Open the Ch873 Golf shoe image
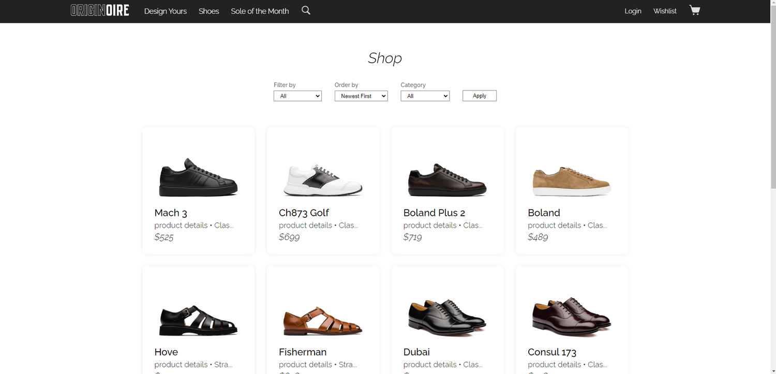 323,180
